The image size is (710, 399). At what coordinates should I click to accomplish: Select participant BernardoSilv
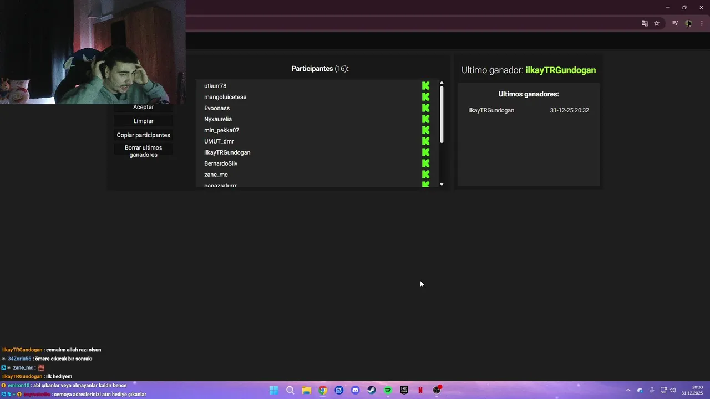tap(221, 163)
